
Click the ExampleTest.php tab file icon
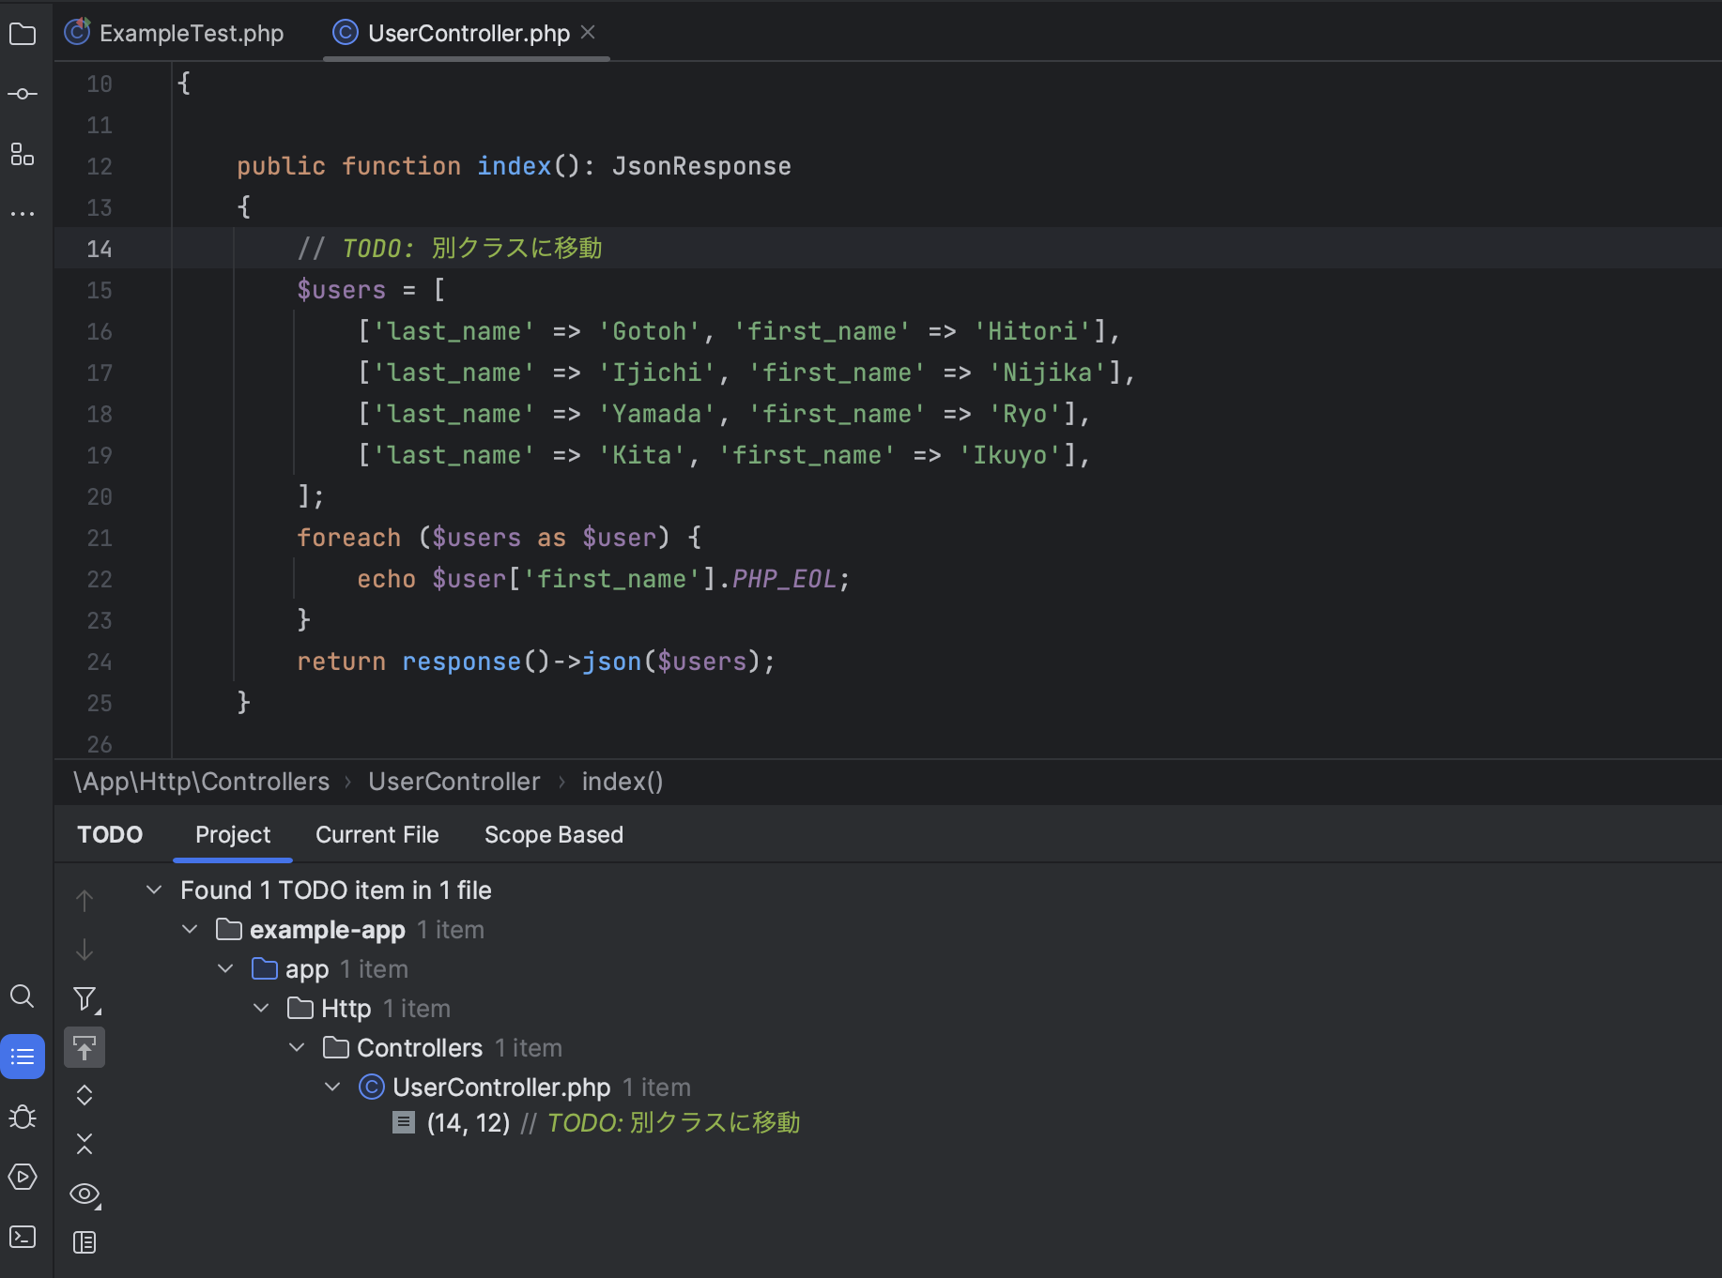77,33
